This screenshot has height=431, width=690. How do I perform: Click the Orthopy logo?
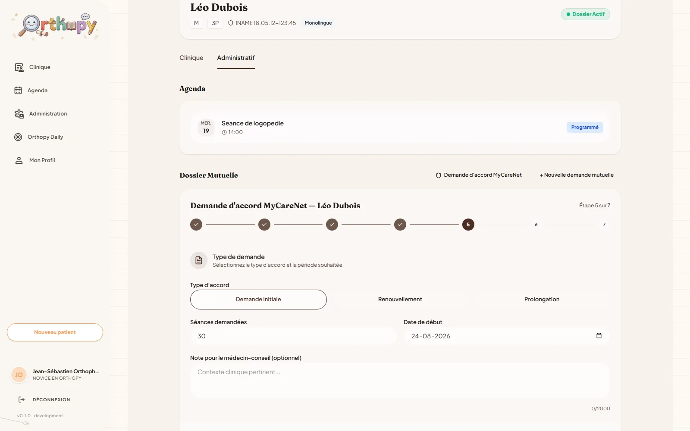point(55,27)
